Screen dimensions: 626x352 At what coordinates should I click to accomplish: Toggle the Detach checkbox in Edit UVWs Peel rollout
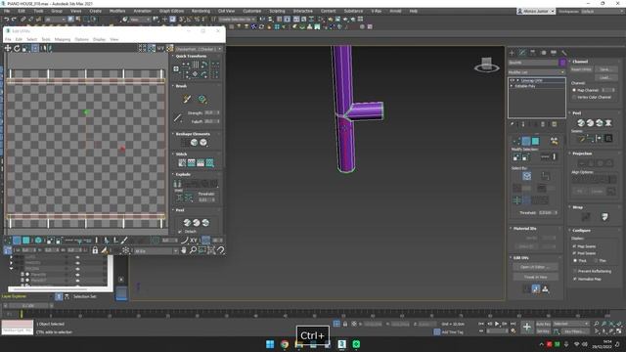point(180,232)
